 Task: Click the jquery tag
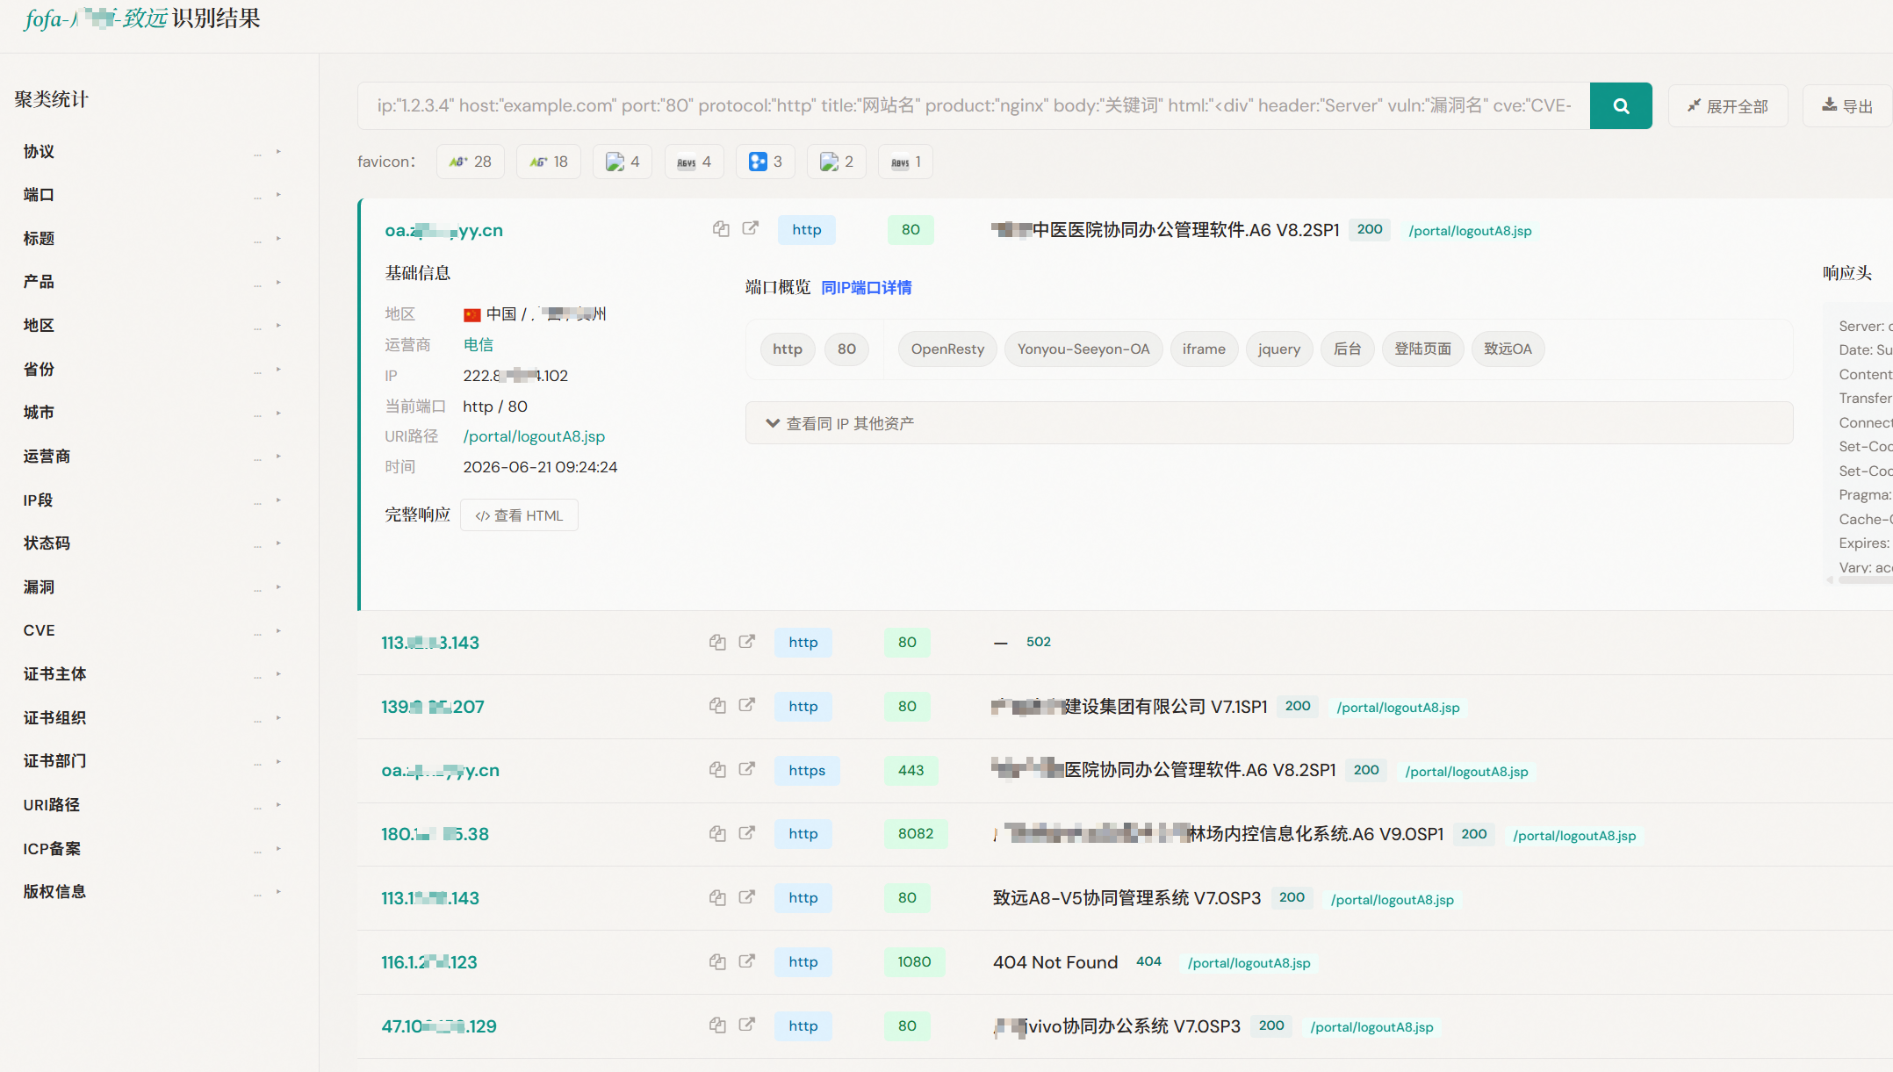click(1279, 349)
